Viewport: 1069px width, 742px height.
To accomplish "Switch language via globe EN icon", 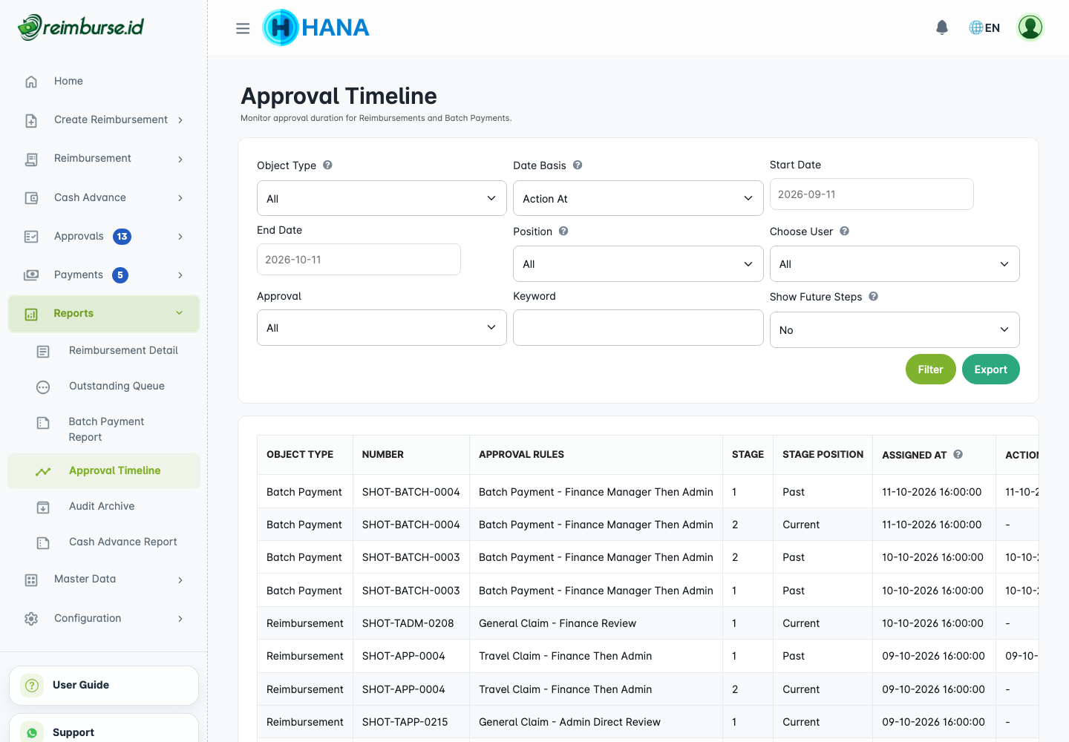I will (x=984, y=27).
